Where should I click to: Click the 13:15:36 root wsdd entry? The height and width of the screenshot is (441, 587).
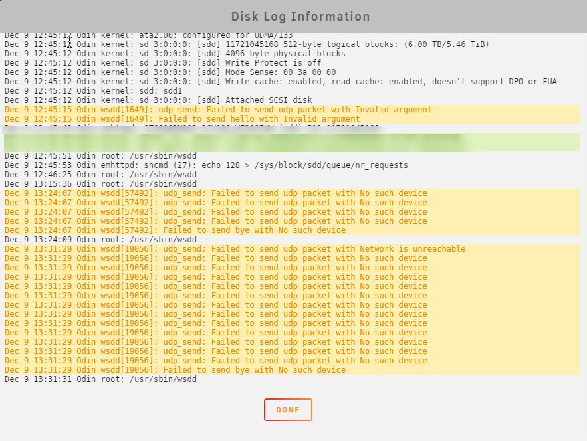click(x=100, y=184)
